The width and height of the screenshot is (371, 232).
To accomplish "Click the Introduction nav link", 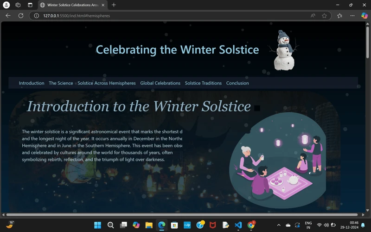I will pos(32,83).
